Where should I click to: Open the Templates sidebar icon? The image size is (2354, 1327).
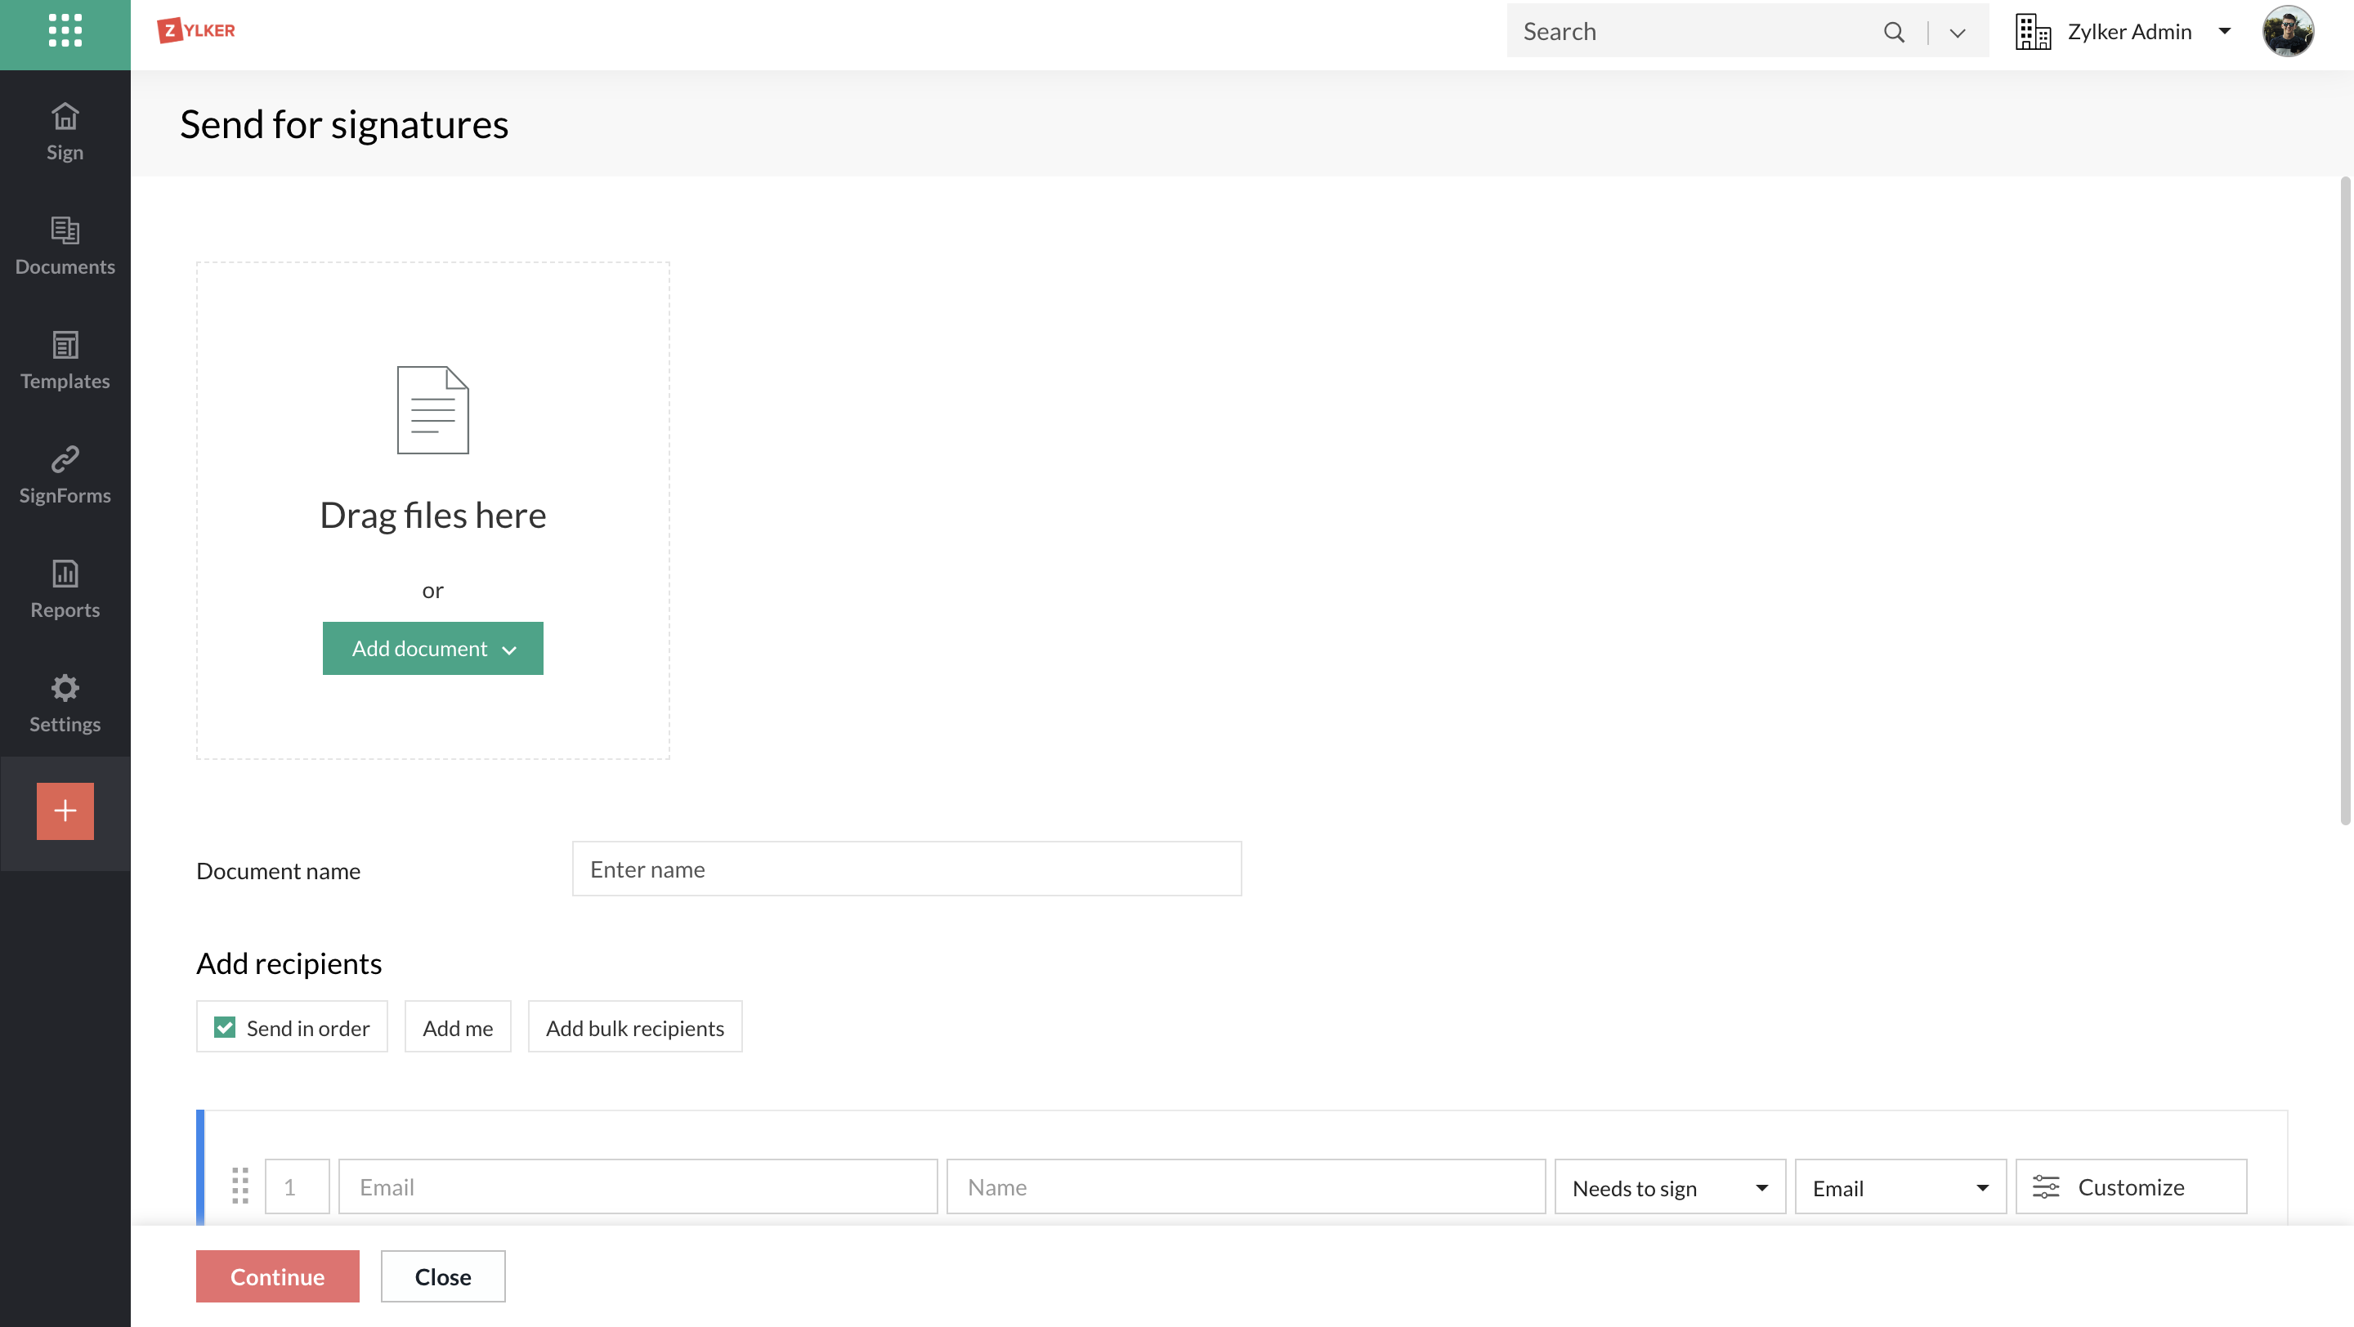click(x=65, y=345)
